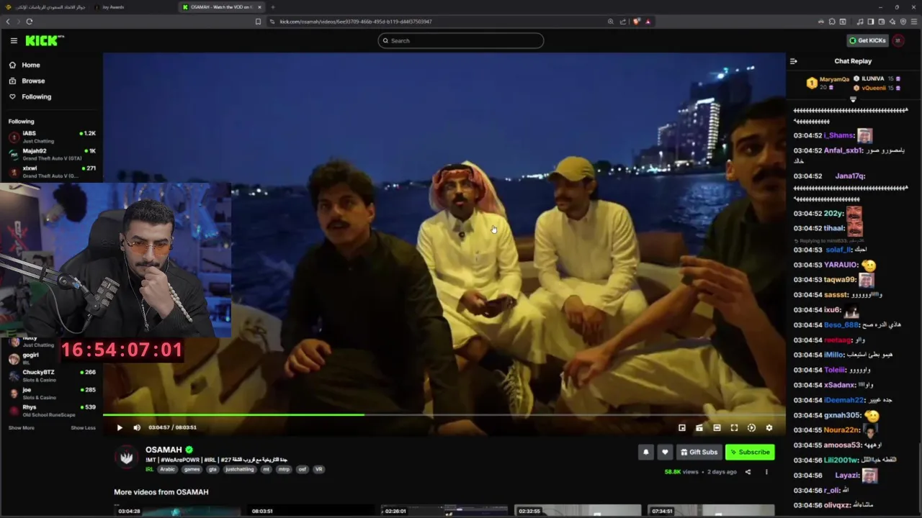Click Gift Subs button
Screen dimensions: 922x518
pyautogui.click(x=699, y=452)
